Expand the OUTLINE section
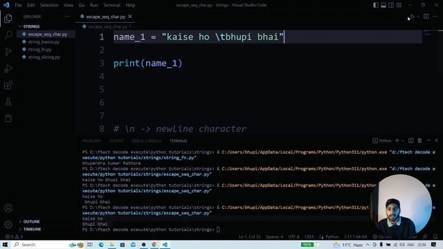Viewport: 443px width, 249px height. click(x=31, y=221)
